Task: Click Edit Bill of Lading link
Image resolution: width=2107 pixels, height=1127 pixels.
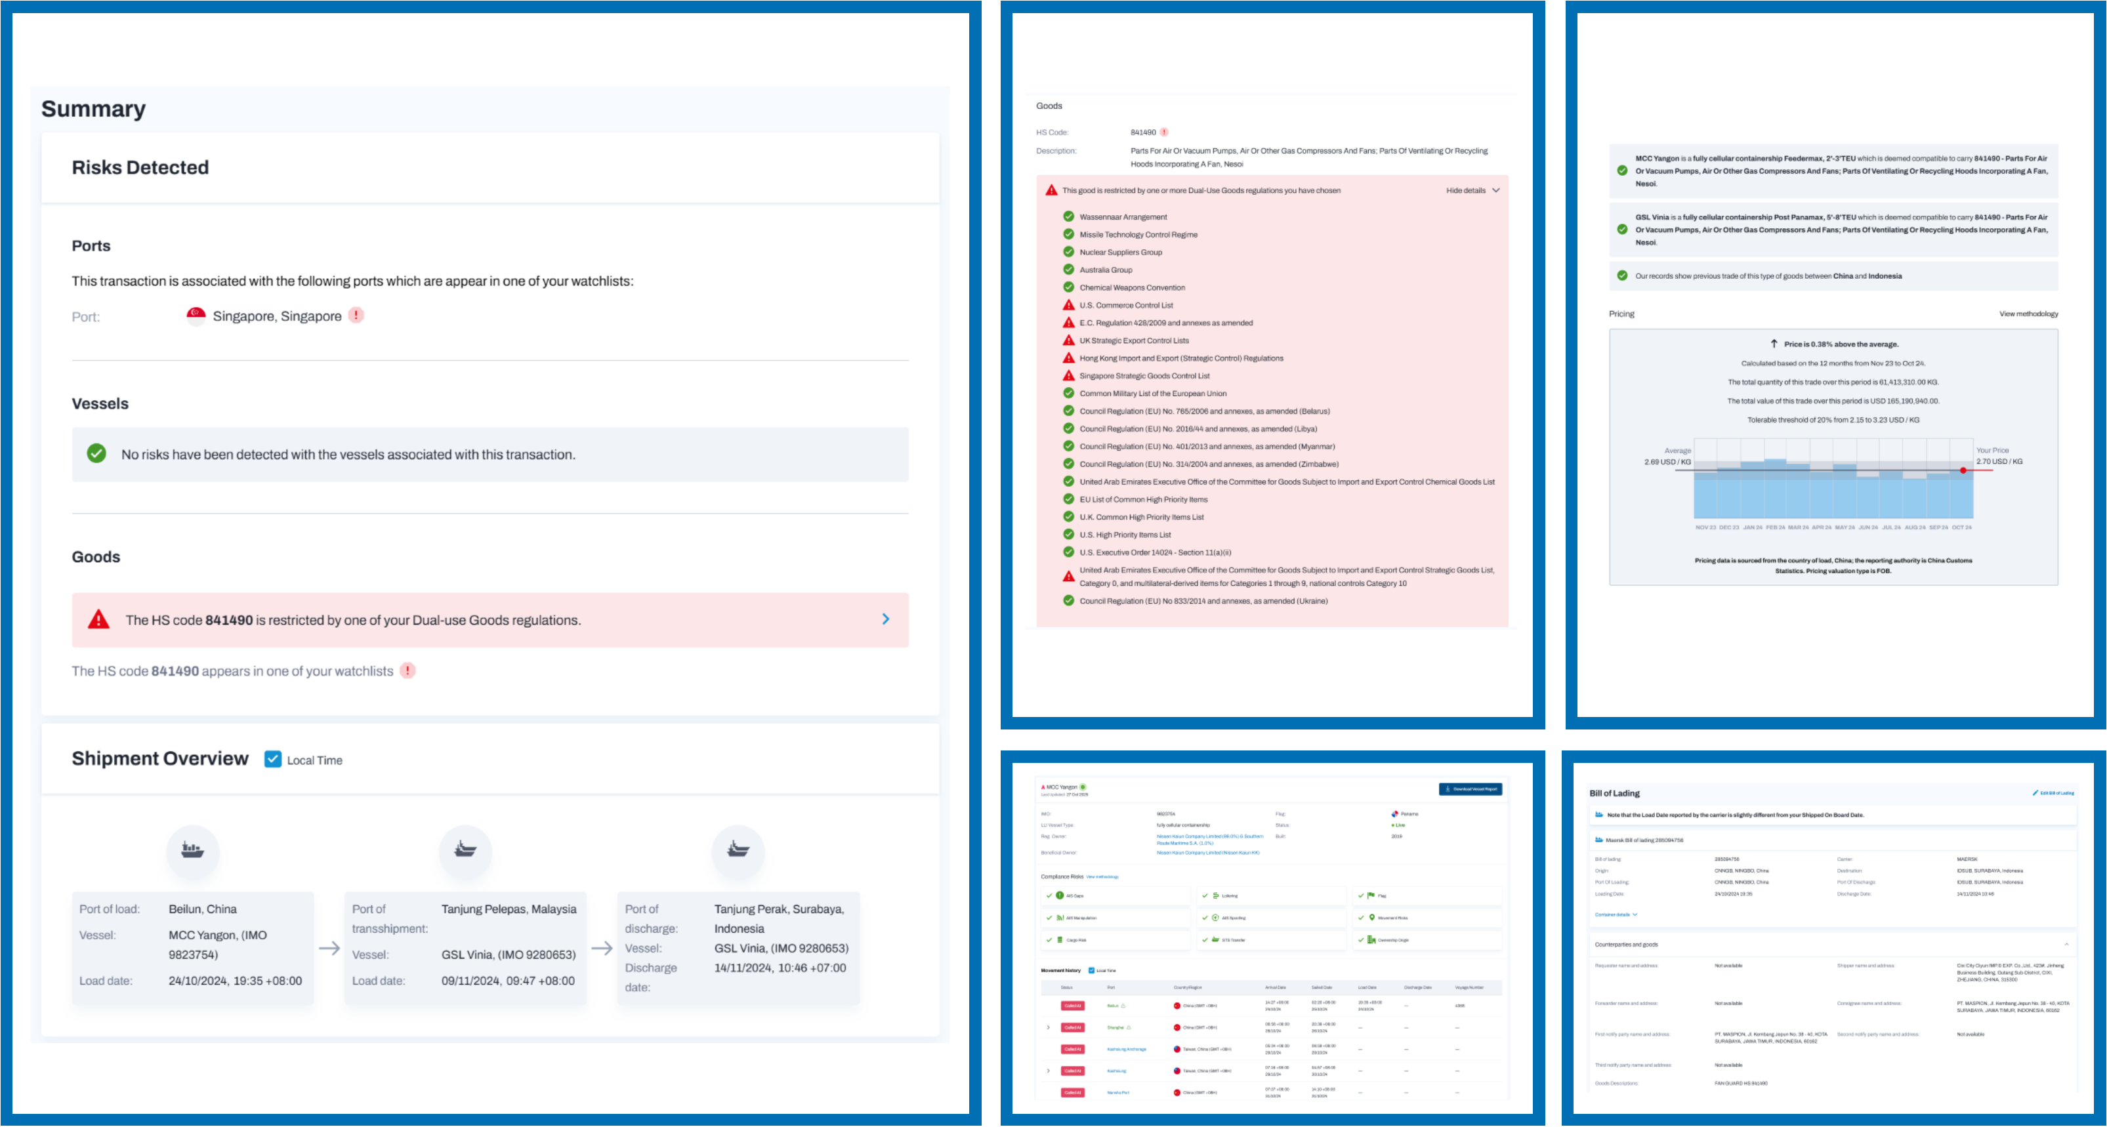Action: (2053, 793)
